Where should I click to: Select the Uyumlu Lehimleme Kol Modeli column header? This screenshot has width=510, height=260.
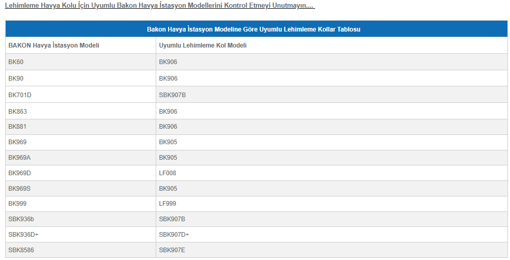click(x=203, y=45)
